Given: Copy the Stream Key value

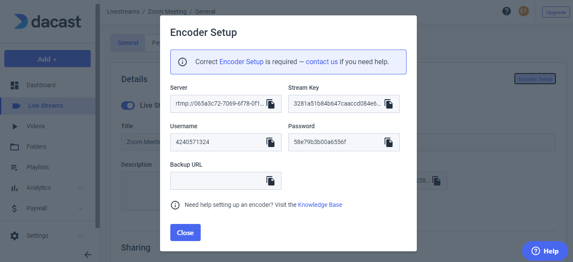Looking at the screenshot, I should pos(389,104).
